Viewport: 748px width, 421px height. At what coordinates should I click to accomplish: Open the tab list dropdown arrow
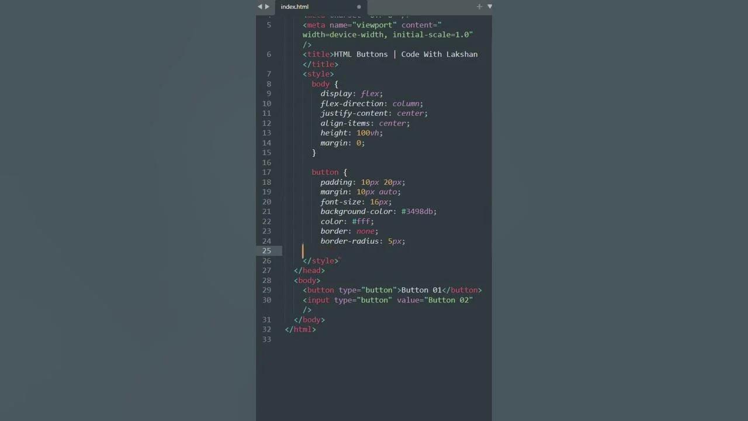(x=490, y=6)
